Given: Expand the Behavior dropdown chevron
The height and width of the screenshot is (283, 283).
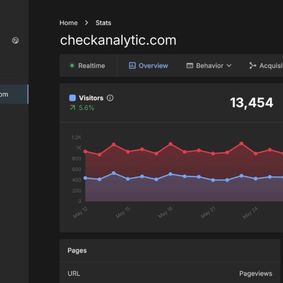Looking at the screenshot, I should (229, 65).
